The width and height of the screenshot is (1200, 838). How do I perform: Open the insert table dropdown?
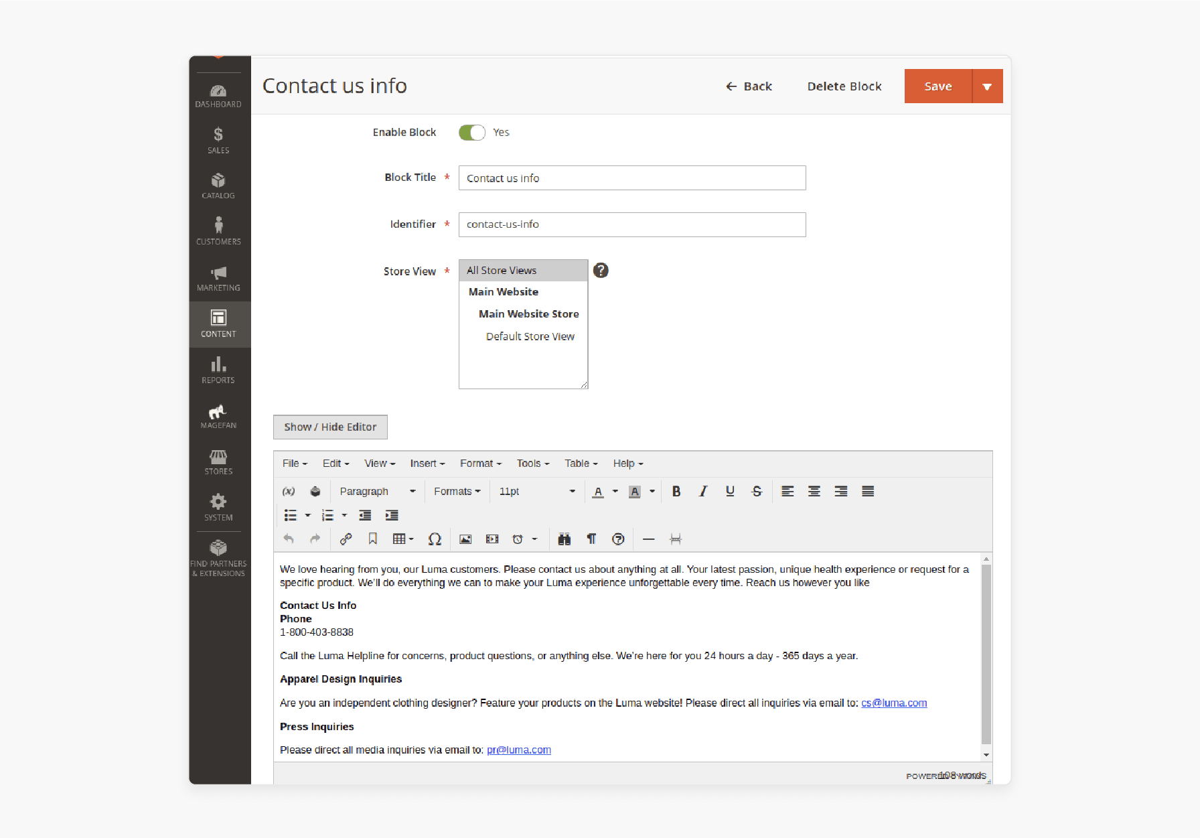(403, 539)
